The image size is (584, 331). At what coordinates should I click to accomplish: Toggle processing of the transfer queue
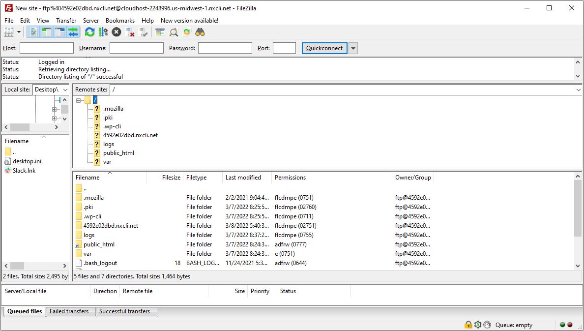tap(103, 32)
